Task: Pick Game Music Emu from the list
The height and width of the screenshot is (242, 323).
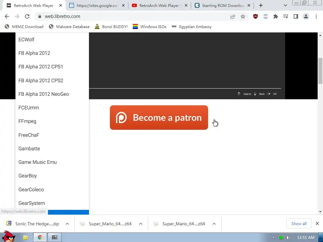Action: tap(52, 162)
